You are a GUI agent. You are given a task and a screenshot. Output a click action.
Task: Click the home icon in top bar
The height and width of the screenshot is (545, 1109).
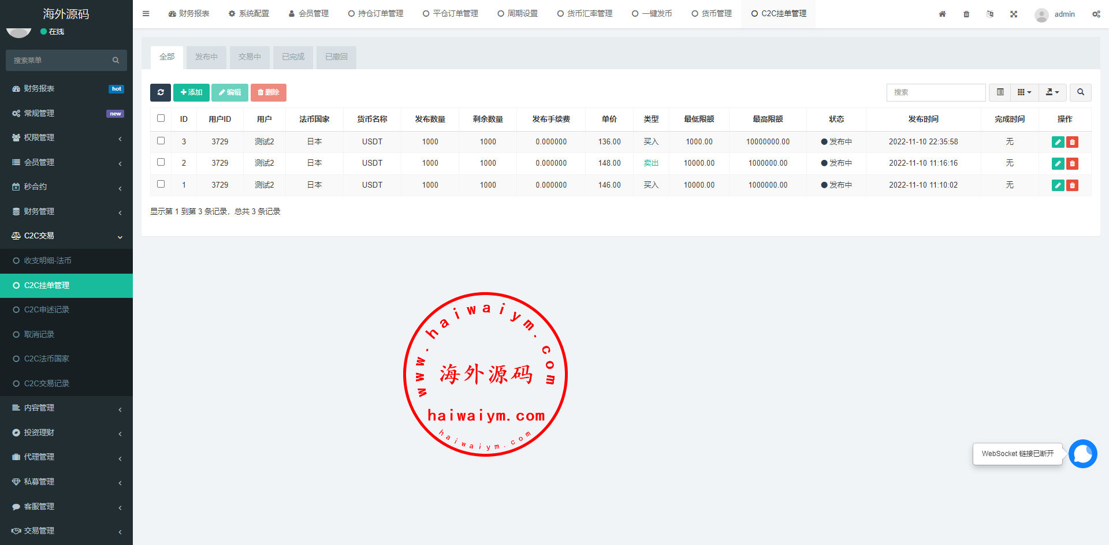942,14
